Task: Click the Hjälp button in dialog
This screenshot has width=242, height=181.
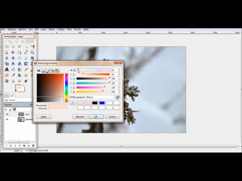Action: (44, 117)
